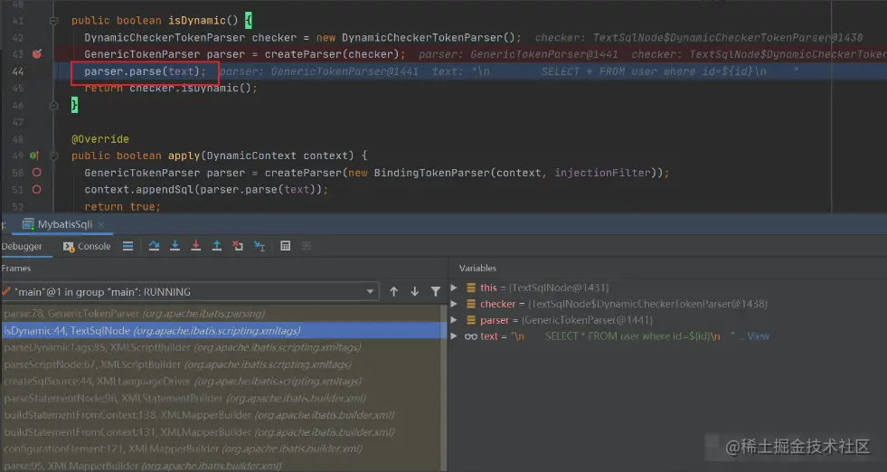This screenshot has height=472, width=887.
Task: Select frame createSqlSource:44, XMLLanguageDriver
Action: tap(223, 382)
